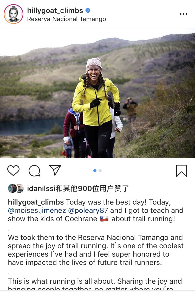The width and height of the screenshot is (195, 292).
Task: Tap Chile flag emoji in caption
Action: [x=104, y=219]
